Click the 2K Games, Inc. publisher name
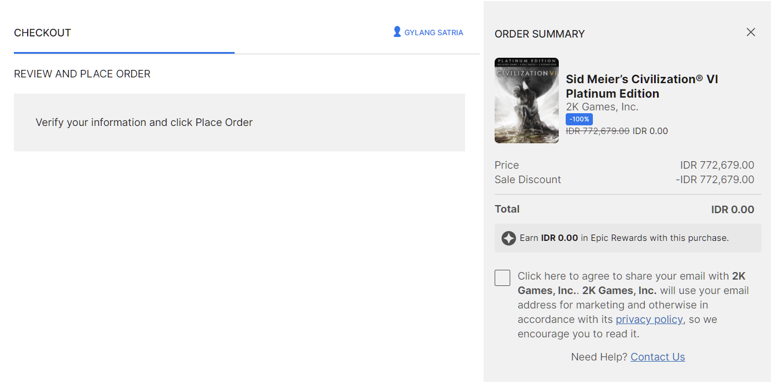The image size is (772, 383). tap(602, 107)
